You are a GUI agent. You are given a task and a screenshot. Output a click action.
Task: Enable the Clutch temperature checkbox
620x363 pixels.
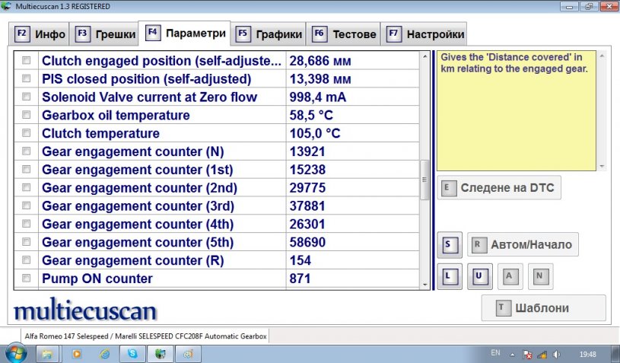pos(27,134)
